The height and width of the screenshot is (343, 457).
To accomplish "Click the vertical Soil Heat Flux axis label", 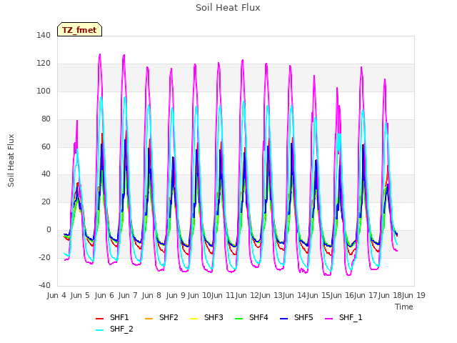I will click(11, 160).
